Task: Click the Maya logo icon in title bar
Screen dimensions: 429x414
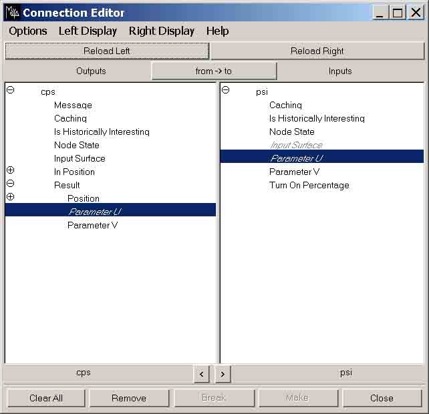Action: (x=12, y=13)
